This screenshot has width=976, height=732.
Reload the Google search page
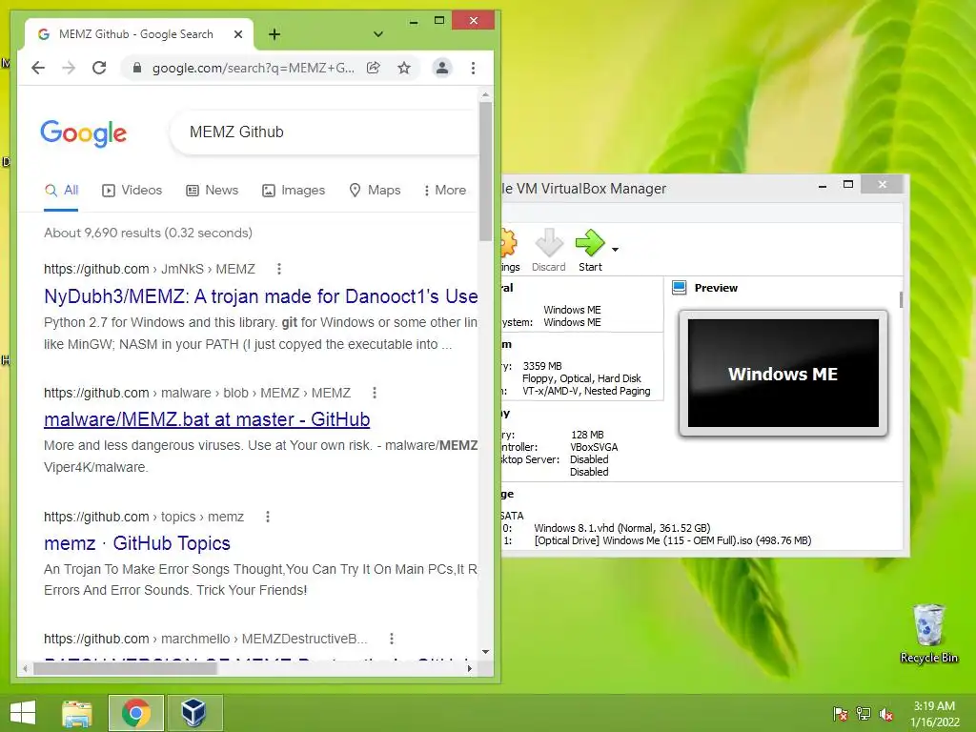[x=99, y=68]
